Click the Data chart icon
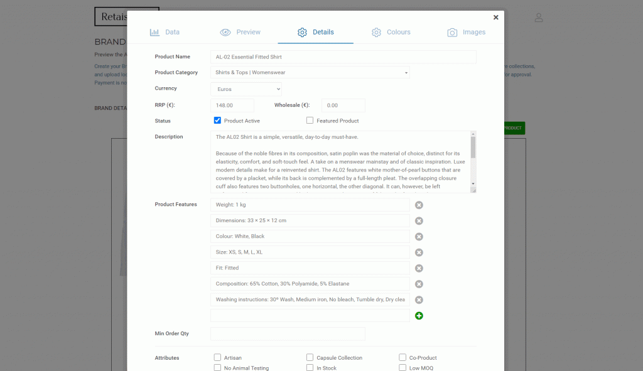The image size is (643, 371). [154, 33]
